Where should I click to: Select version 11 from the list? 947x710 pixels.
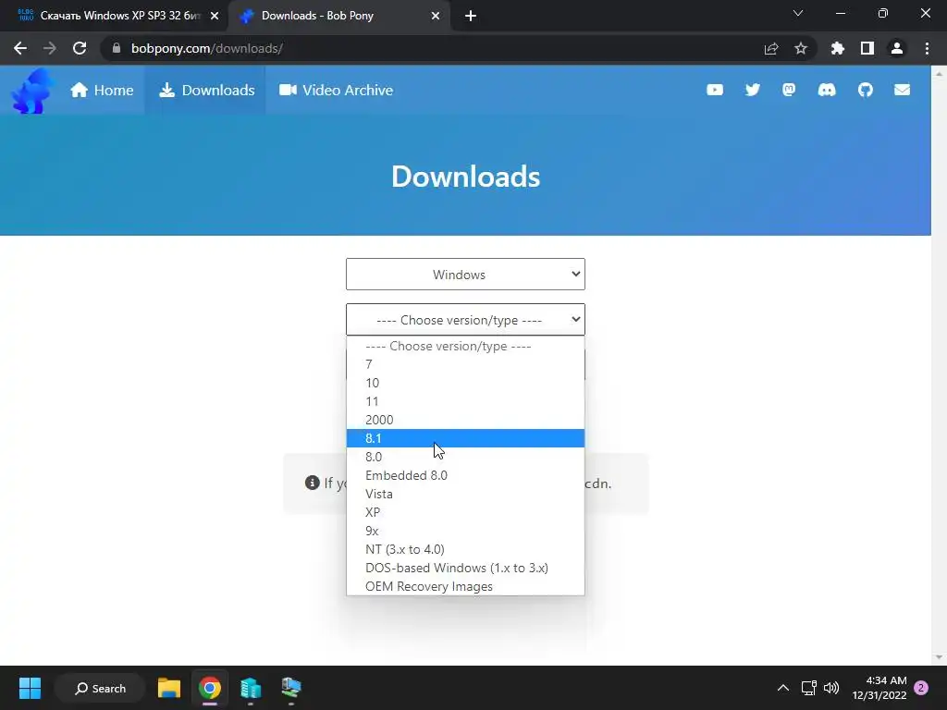pyautogui.click(x=465, y=401)
